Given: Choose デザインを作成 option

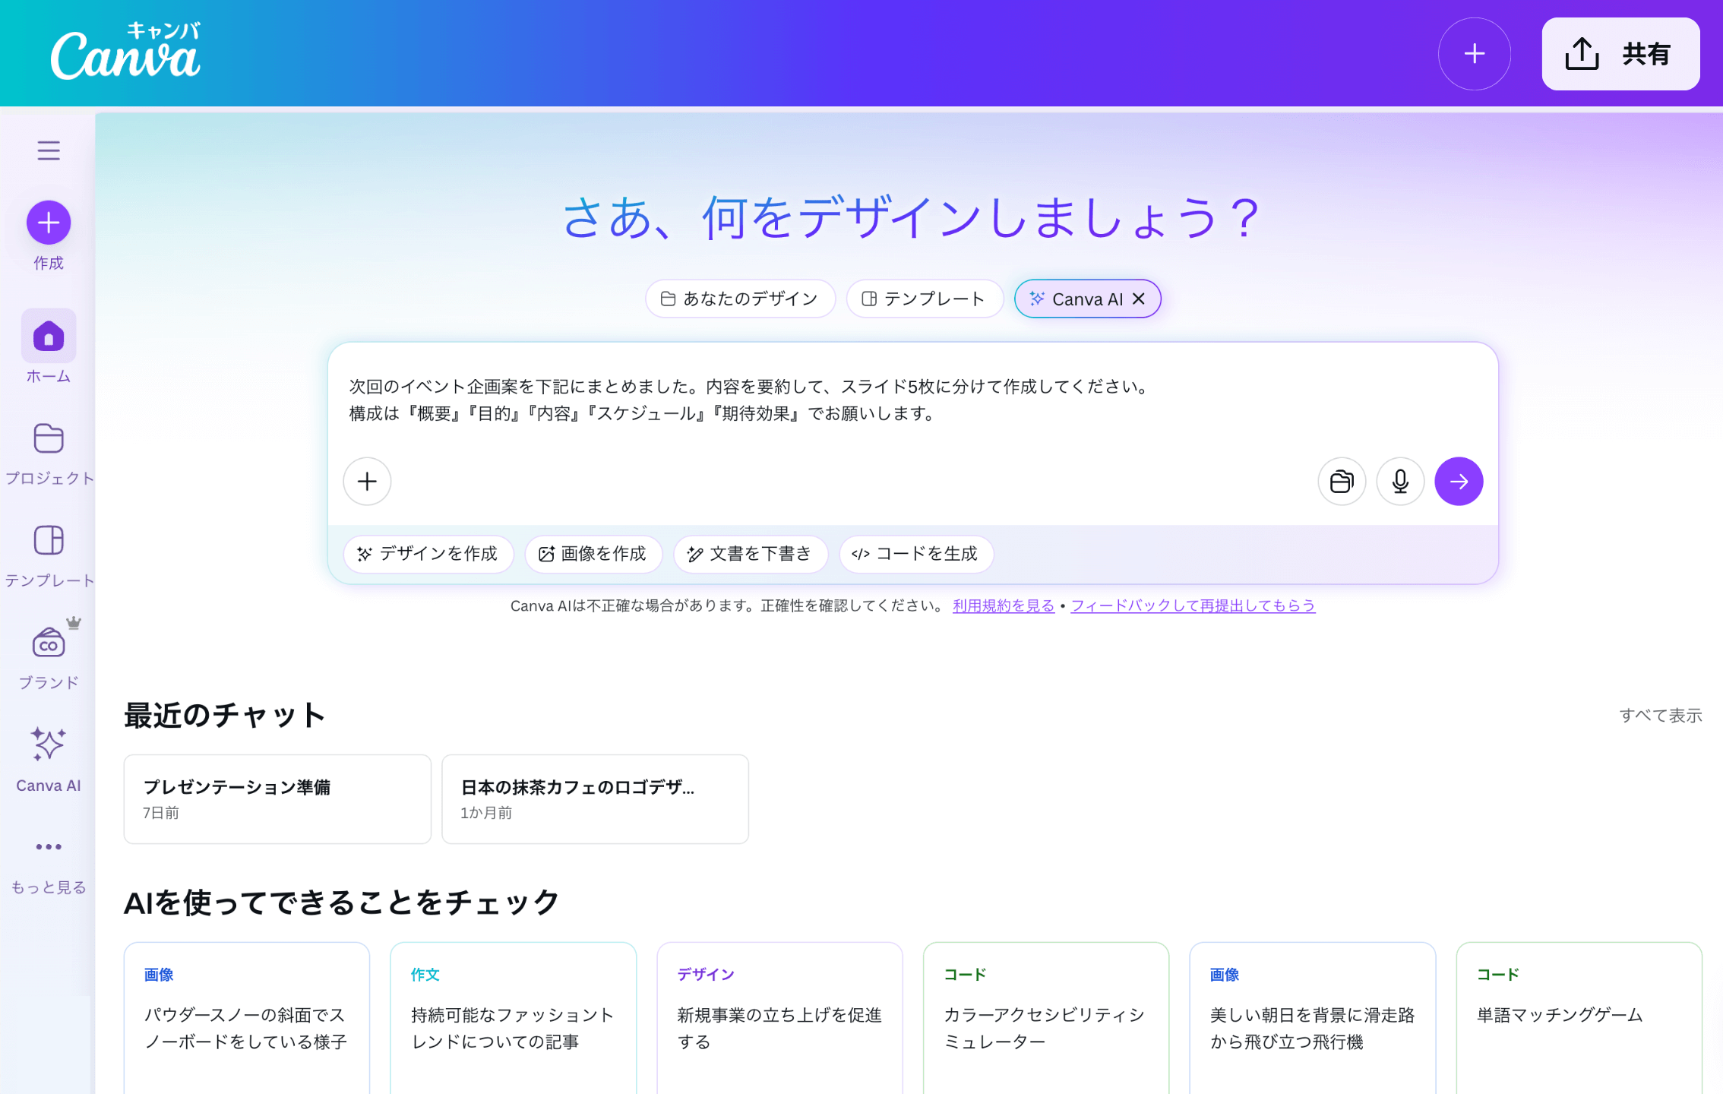Looking at the screenshot, I should coord(428,554).
